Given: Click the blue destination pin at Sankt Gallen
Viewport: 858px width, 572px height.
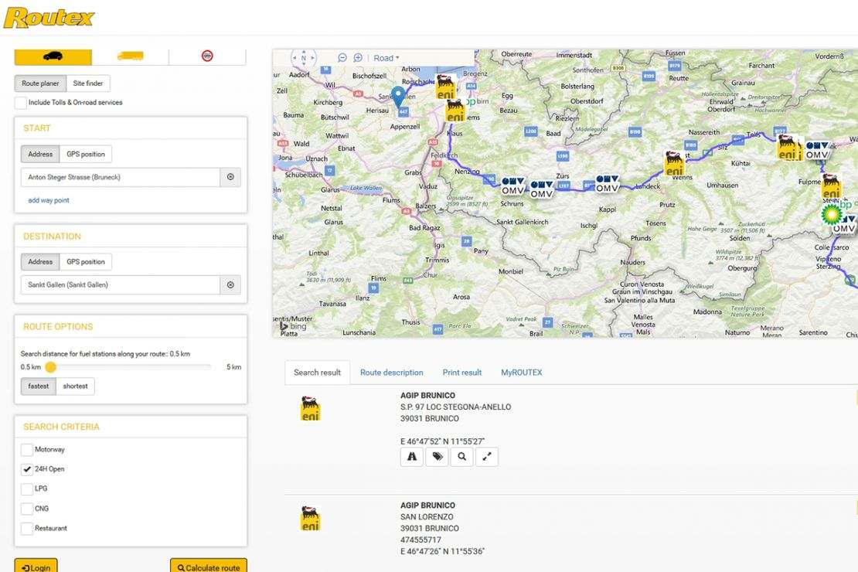Looking at the screenshot, I should [x=398, y=97].
